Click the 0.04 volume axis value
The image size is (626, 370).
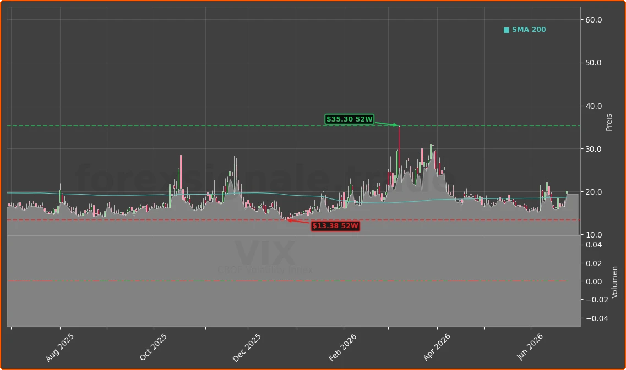(x=594, y=245)
